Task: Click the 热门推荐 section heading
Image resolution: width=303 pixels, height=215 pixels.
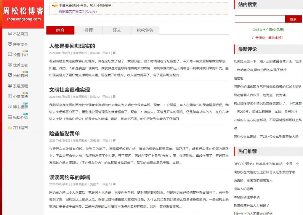Action: pyautogui.click(x=247, y=151)
